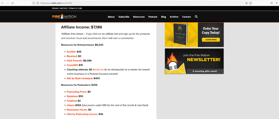Click the browser forward arrow

point(7,3)
